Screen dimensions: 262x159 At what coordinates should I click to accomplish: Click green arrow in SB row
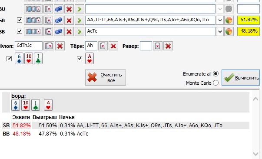coord(80,20)
